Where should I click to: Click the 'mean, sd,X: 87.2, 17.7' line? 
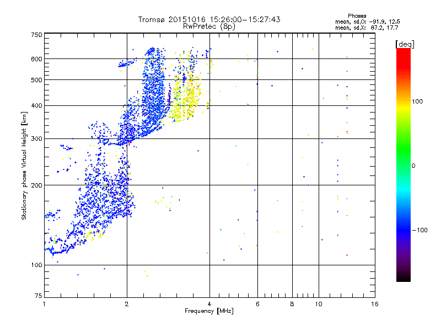tap(367, 28)
